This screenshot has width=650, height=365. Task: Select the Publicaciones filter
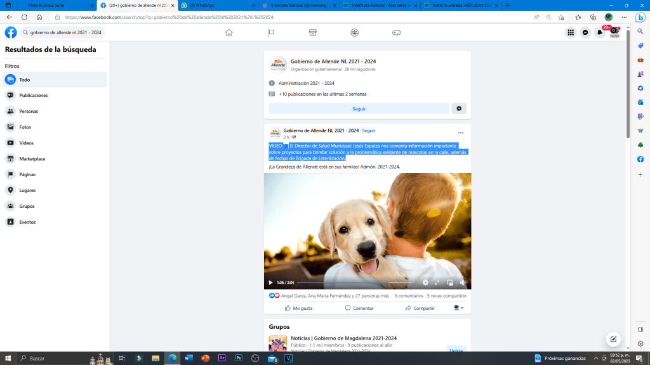click(33, 95)
